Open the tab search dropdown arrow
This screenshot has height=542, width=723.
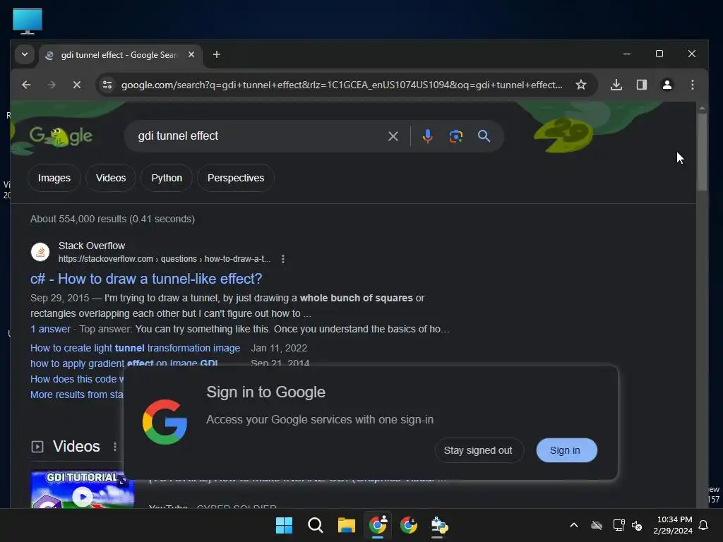point(25,54)
